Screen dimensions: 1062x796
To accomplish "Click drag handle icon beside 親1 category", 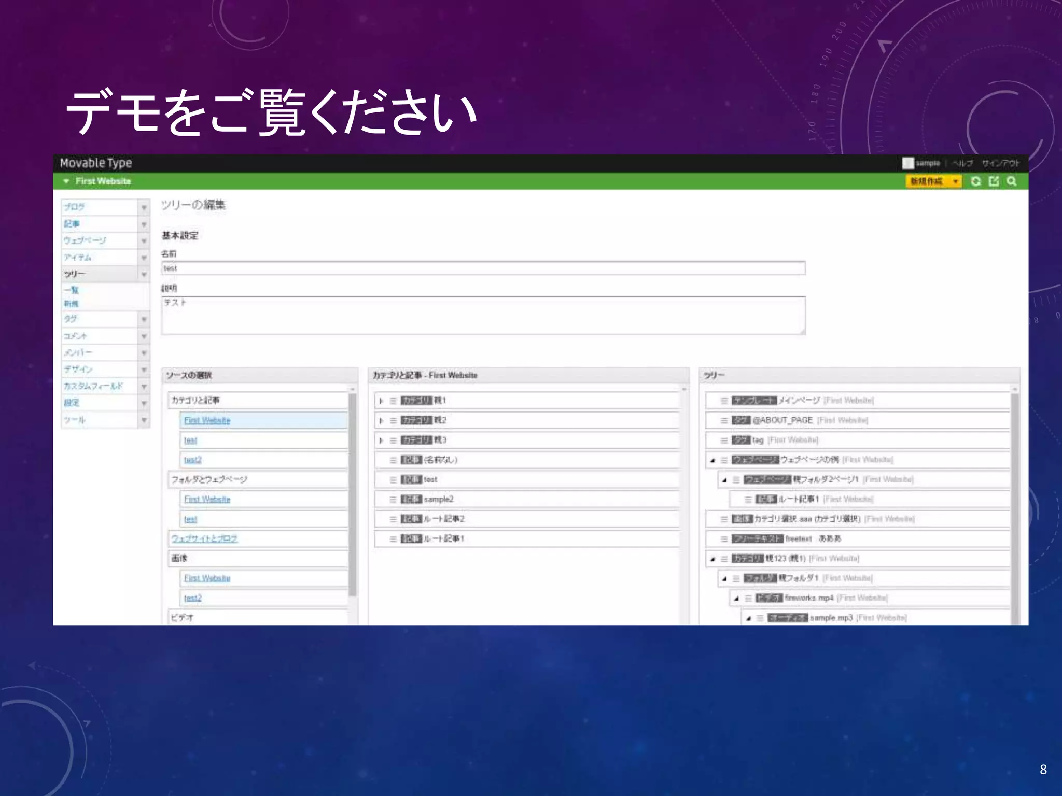I will click(393, 401).
